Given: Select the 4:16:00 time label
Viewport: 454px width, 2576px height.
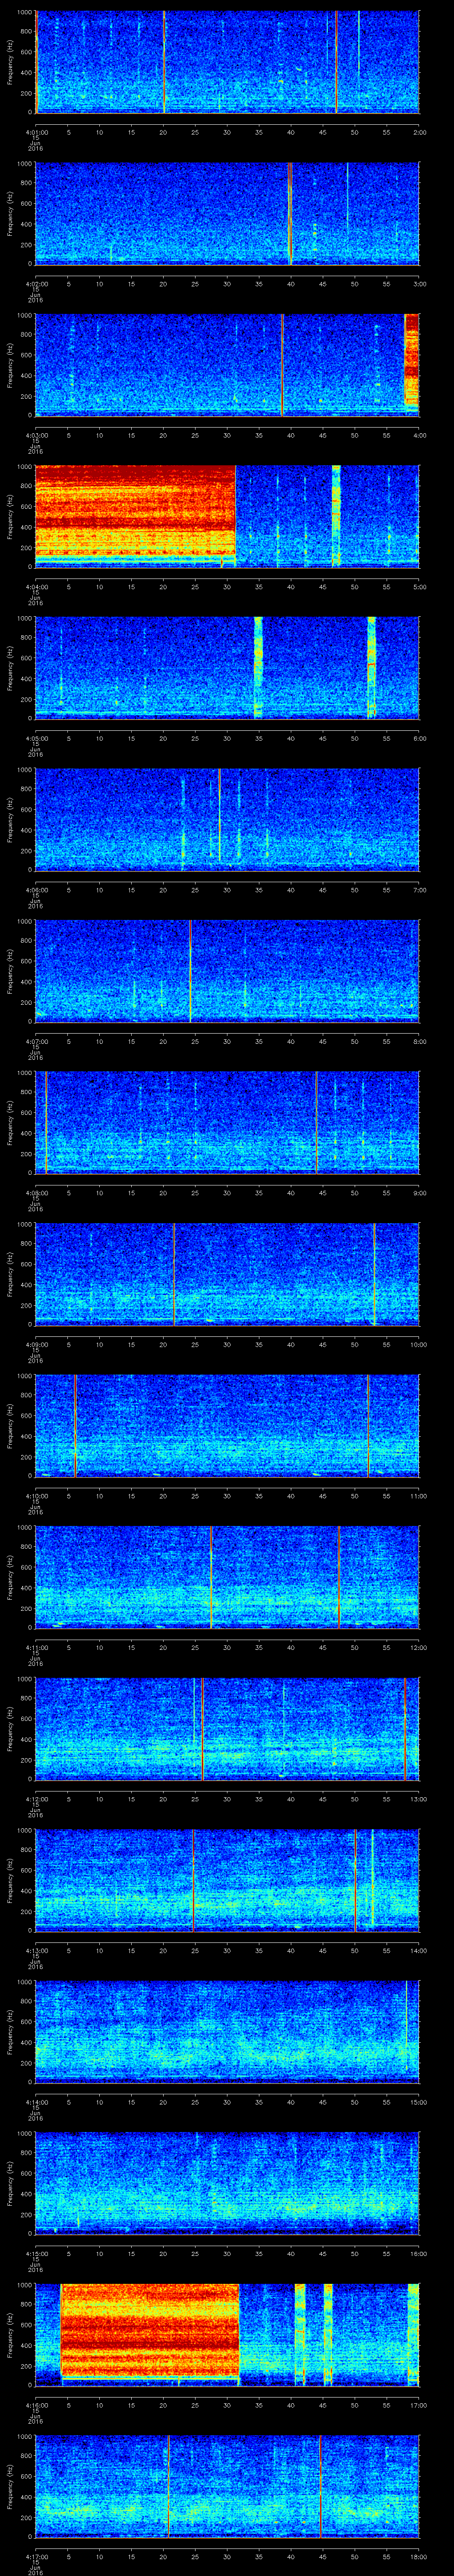Looking at the screenshot, I should pyautogui.click(x=36, y=2404).
